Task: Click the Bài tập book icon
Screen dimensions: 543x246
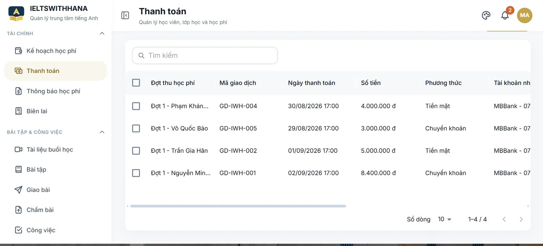Action: [18, 170]
